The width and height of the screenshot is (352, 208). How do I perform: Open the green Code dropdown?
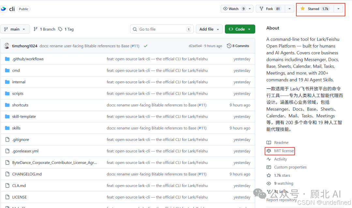240,29
